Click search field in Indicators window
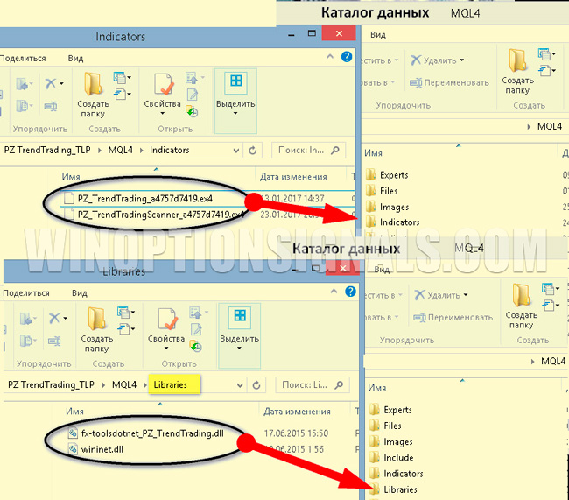This screenshot has height=500, width=569. (306, 150)
